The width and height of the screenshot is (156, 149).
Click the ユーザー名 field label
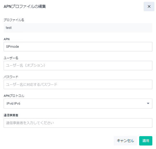(11, 58)
